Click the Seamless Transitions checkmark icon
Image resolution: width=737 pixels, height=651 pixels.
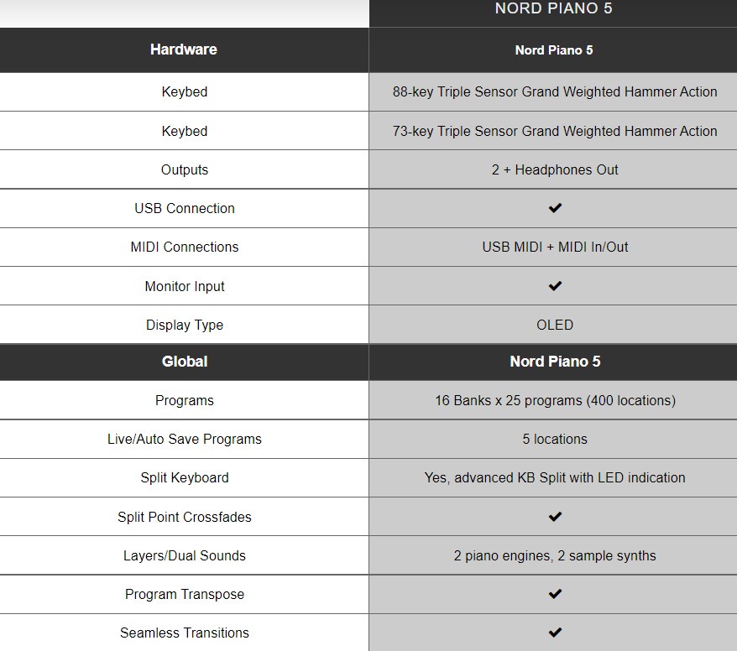point(555,633)
